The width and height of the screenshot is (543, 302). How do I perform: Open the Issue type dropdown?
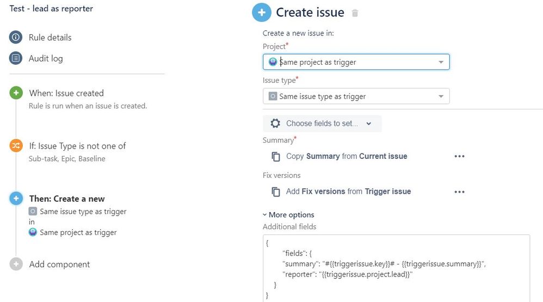[x=356, y=96]
